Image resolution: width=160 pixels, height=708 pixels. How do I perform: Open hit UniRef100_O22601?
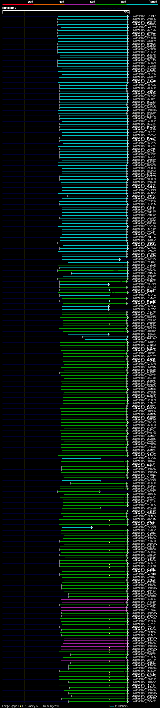[143, 314]
